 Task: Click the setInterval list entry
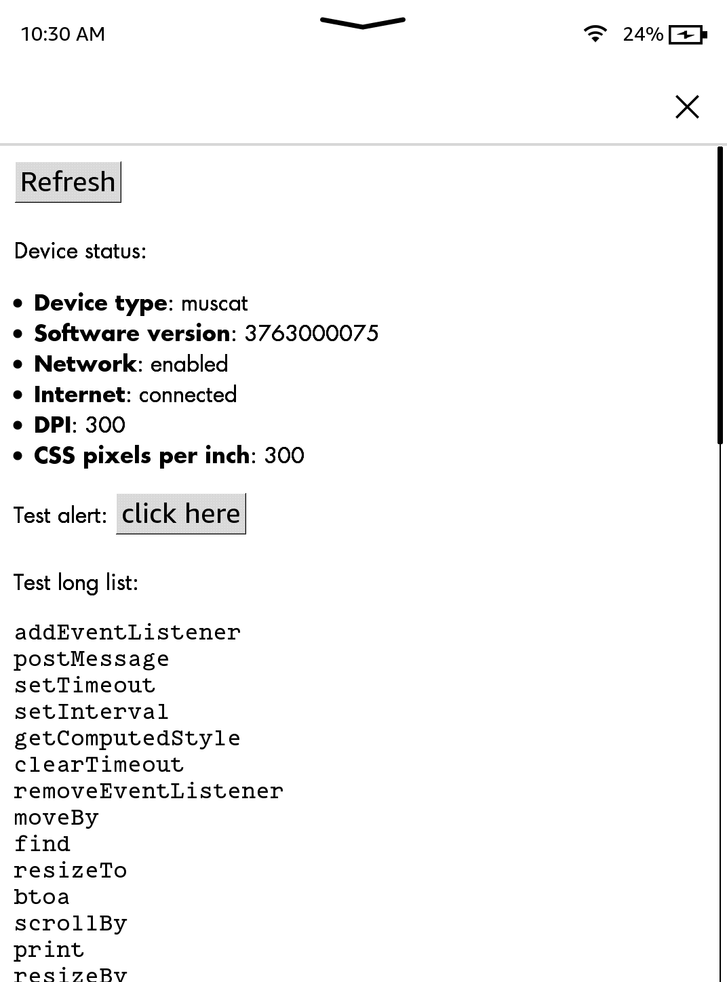tap(92, 711)
